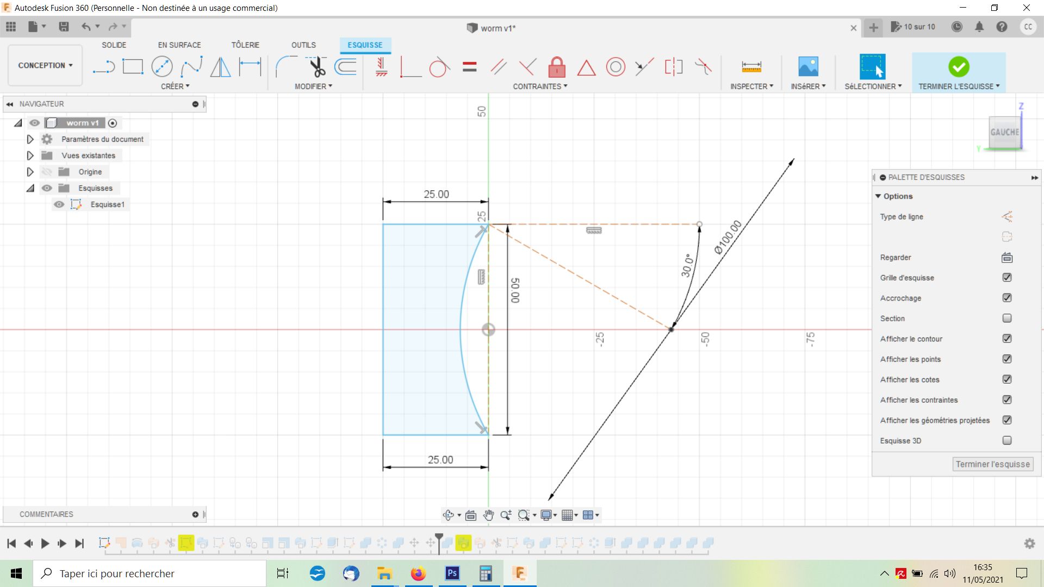The width and height of the screenshot is (1044, 587).
Task: Enable the Esquisse 3D checkbox
Action: click(x=1006, y=441)
